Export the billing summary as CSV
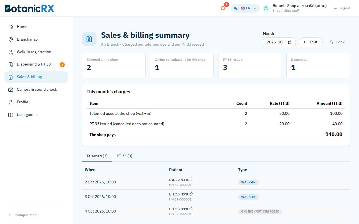 pos(310,42)
